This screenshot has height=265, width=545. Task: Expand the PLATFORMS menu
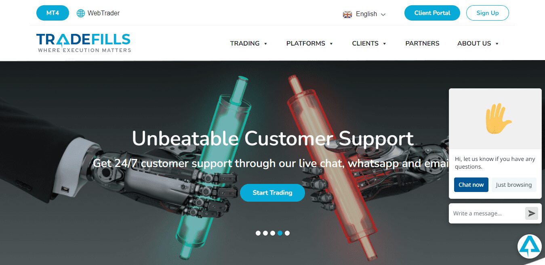(x=309, y=44)
